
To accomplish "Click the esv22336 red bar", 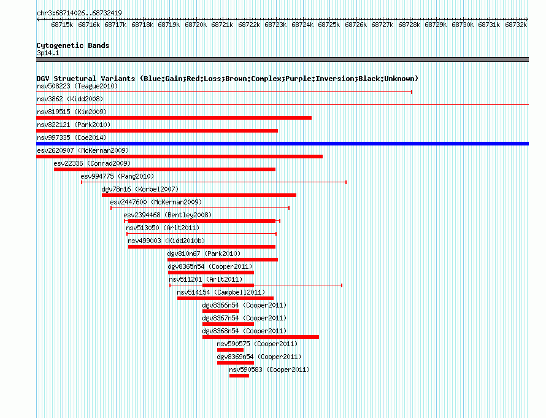I will [164, 169].
